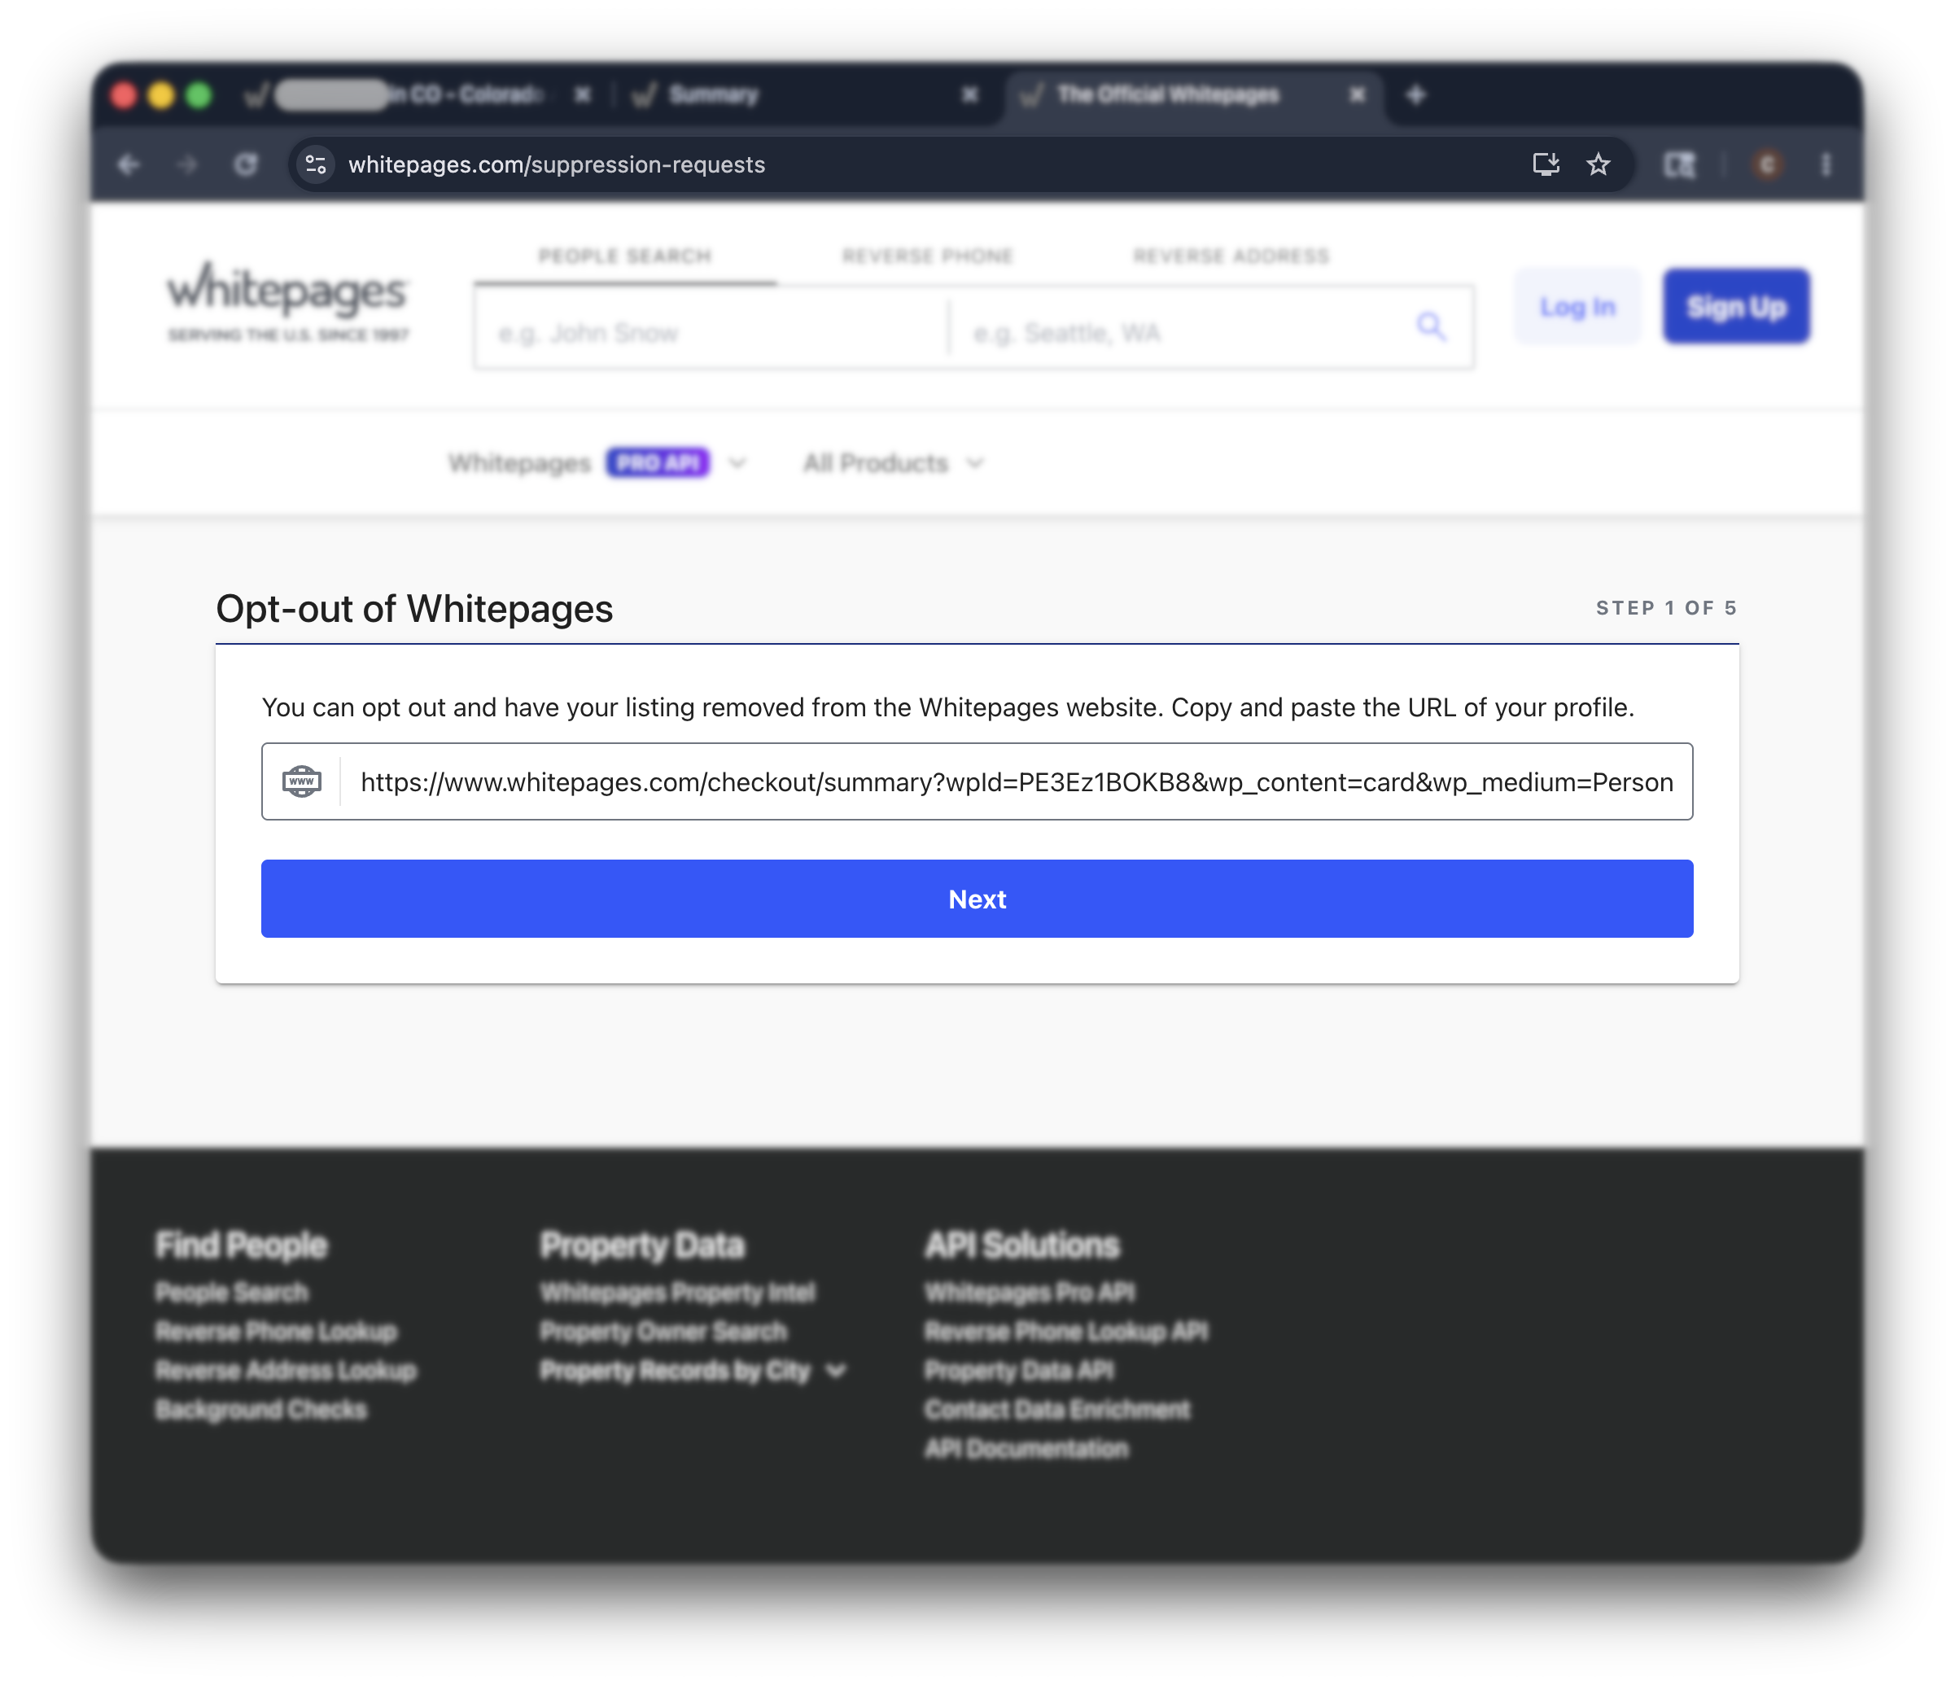Click the browser address bar URL
Screen dimensions: 1955x1685
click(x=557, y=165)
